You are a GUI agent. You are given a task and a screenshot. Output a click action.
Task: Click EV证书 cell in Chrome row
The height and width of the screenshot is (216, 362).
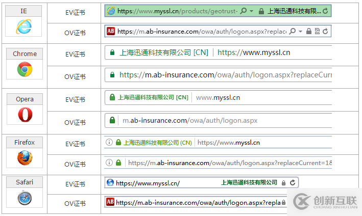pos(75,55)
